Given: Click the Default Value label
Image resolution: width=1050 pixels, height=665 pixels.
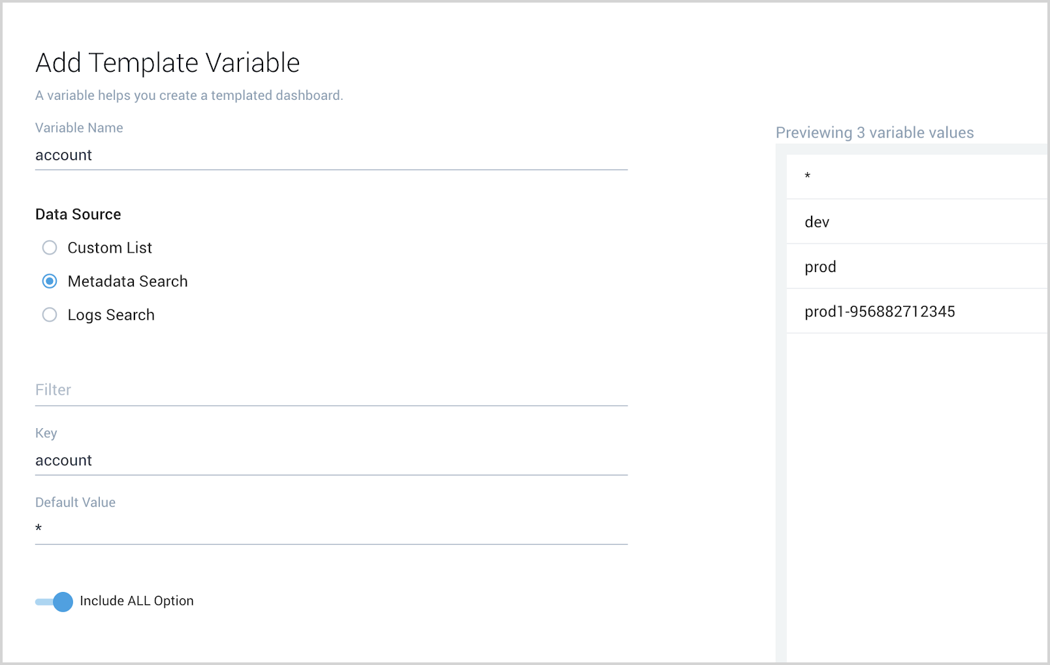Looking at the screenshot, I should [x=75, y=503].
